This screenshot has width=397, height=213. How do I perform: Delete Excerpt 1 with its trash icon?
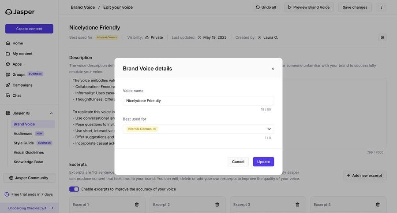click(x=137, y=205)
